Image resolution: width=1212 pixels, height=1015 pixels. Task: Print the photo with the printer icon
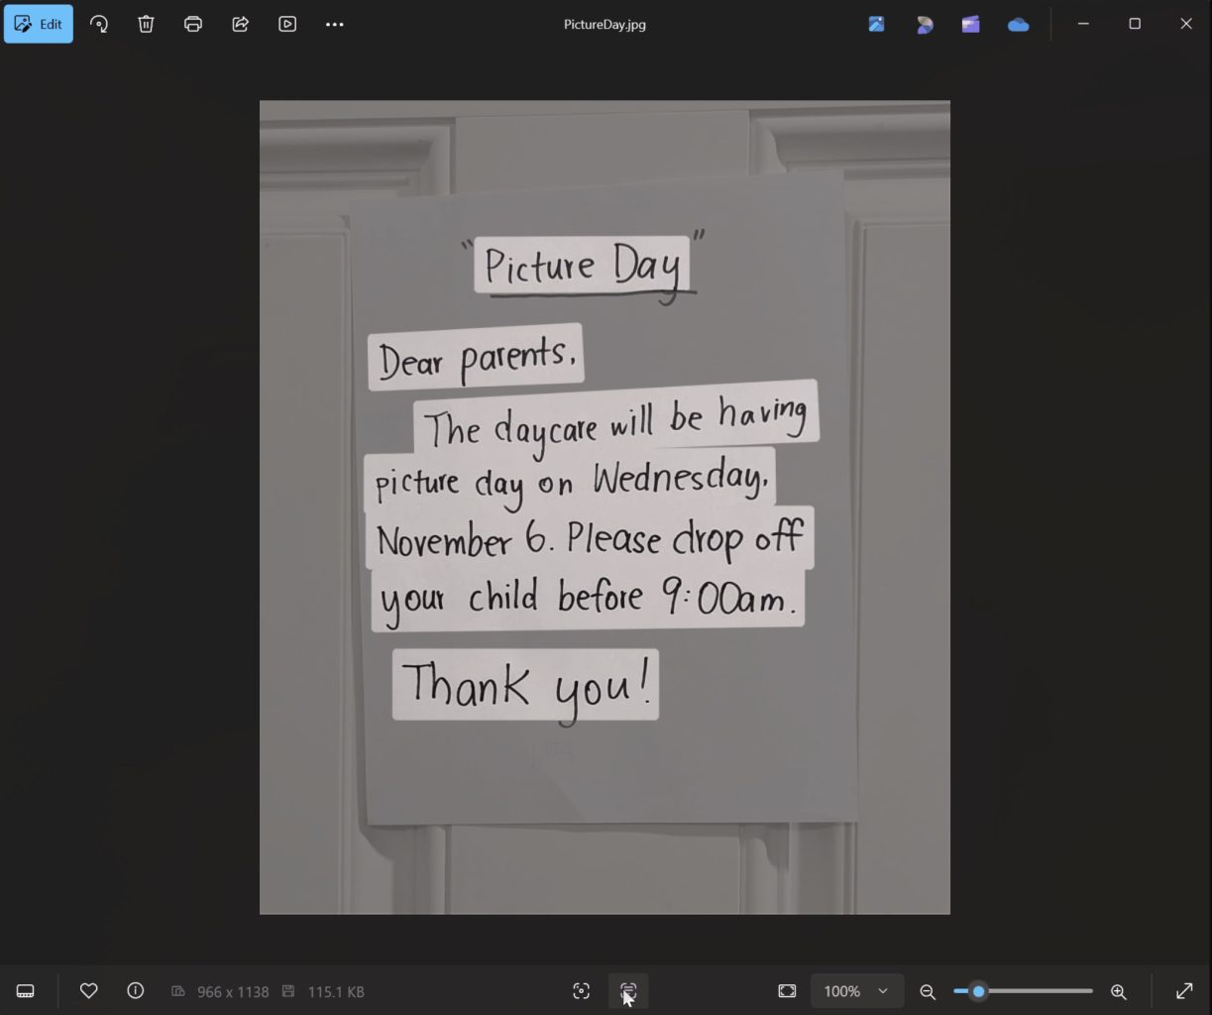pos(193,24)
